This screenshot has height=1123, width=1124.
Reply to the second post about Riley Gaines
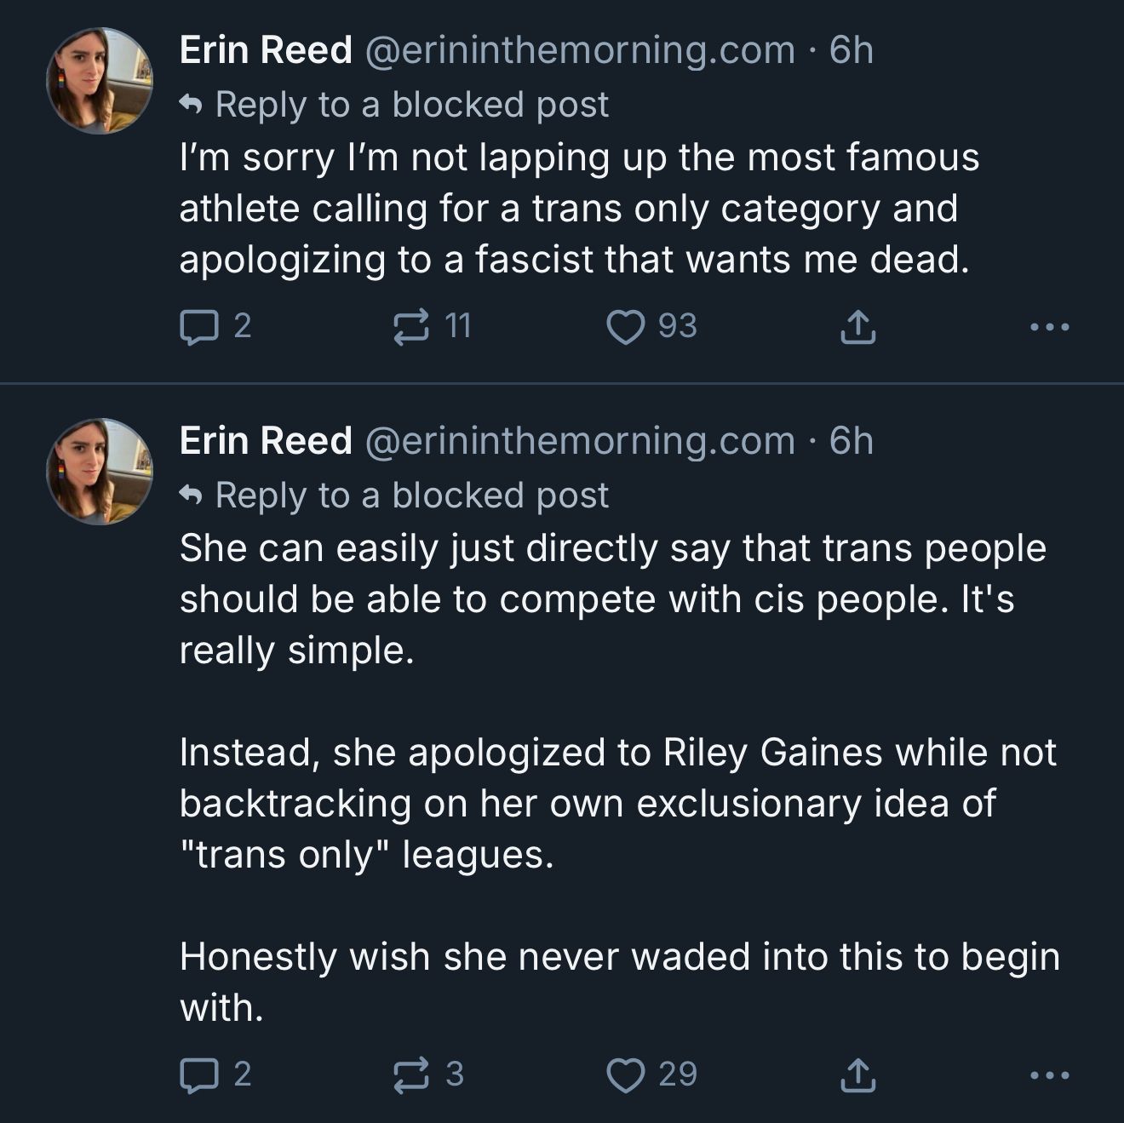click(x=198, y=1074)
